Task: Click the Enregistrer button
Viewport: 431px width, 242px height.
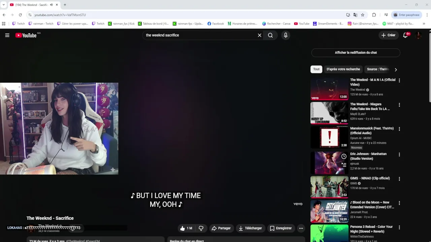Action: point(281,228)
